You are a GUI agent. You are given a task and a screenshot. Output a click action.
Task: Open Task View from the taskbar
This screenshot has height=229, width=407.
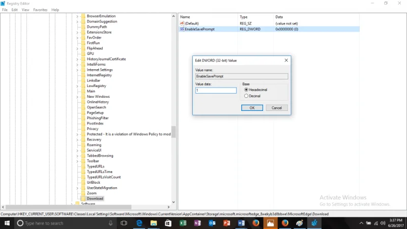[x=124, y=223]
